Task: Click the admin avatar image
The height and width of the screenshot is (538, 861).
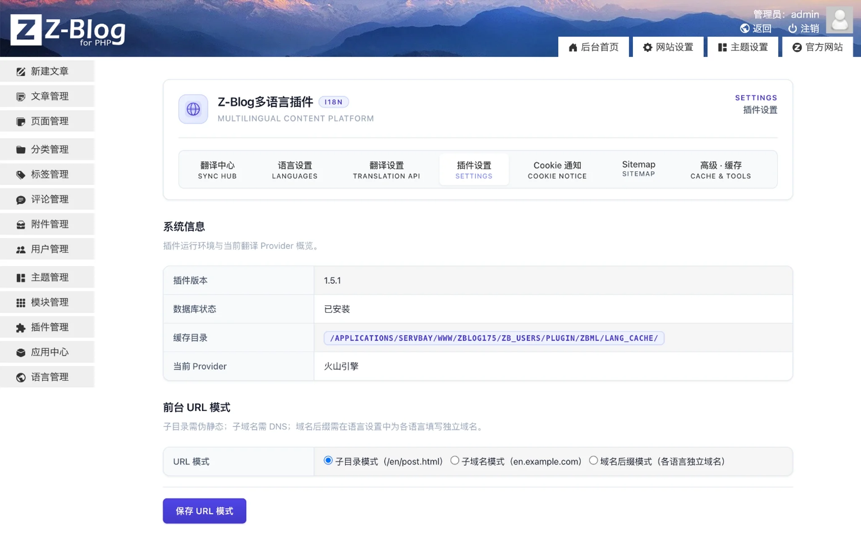Action: point(839,20)
